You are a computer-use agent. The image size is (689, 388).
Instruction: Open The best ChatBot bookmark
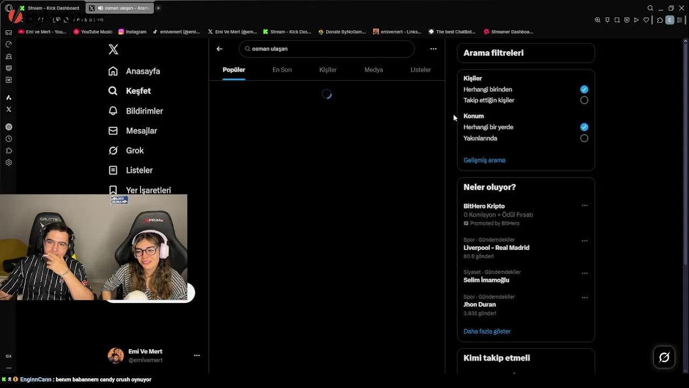coord(452,32)
